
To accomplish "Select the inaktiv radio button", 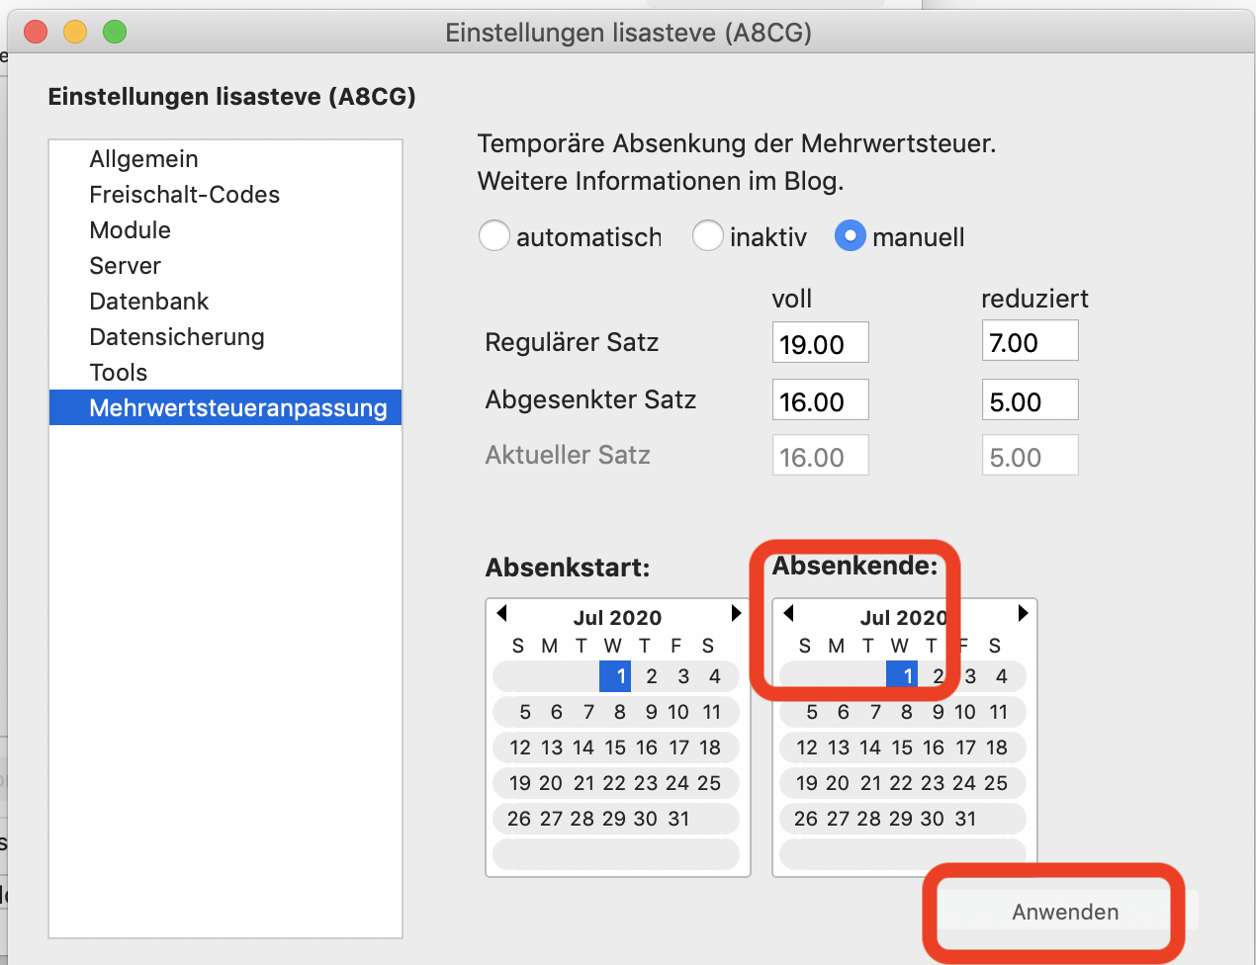I will 708,236.
